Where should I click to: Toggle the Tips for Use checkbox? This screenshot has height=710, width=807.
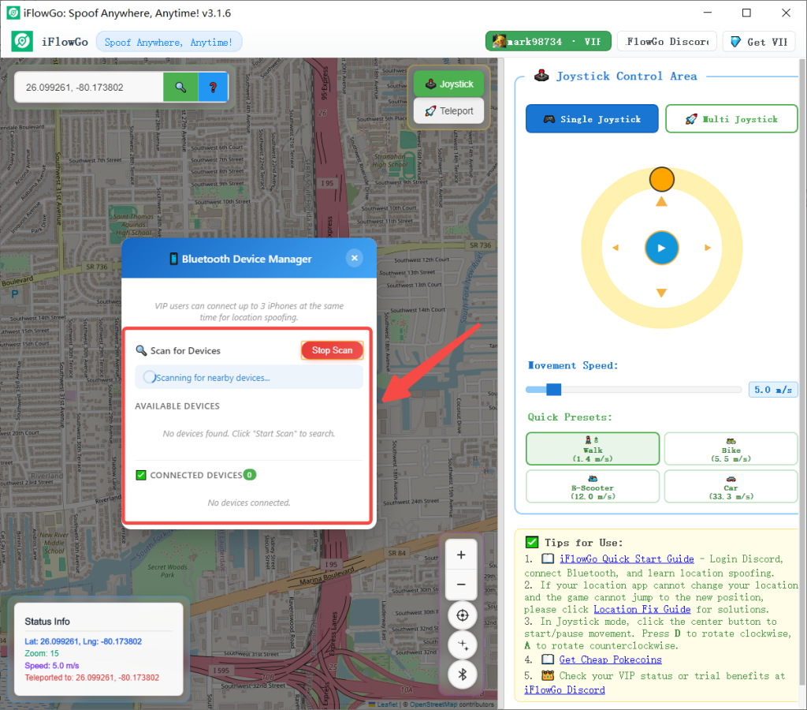coord(532,542)
